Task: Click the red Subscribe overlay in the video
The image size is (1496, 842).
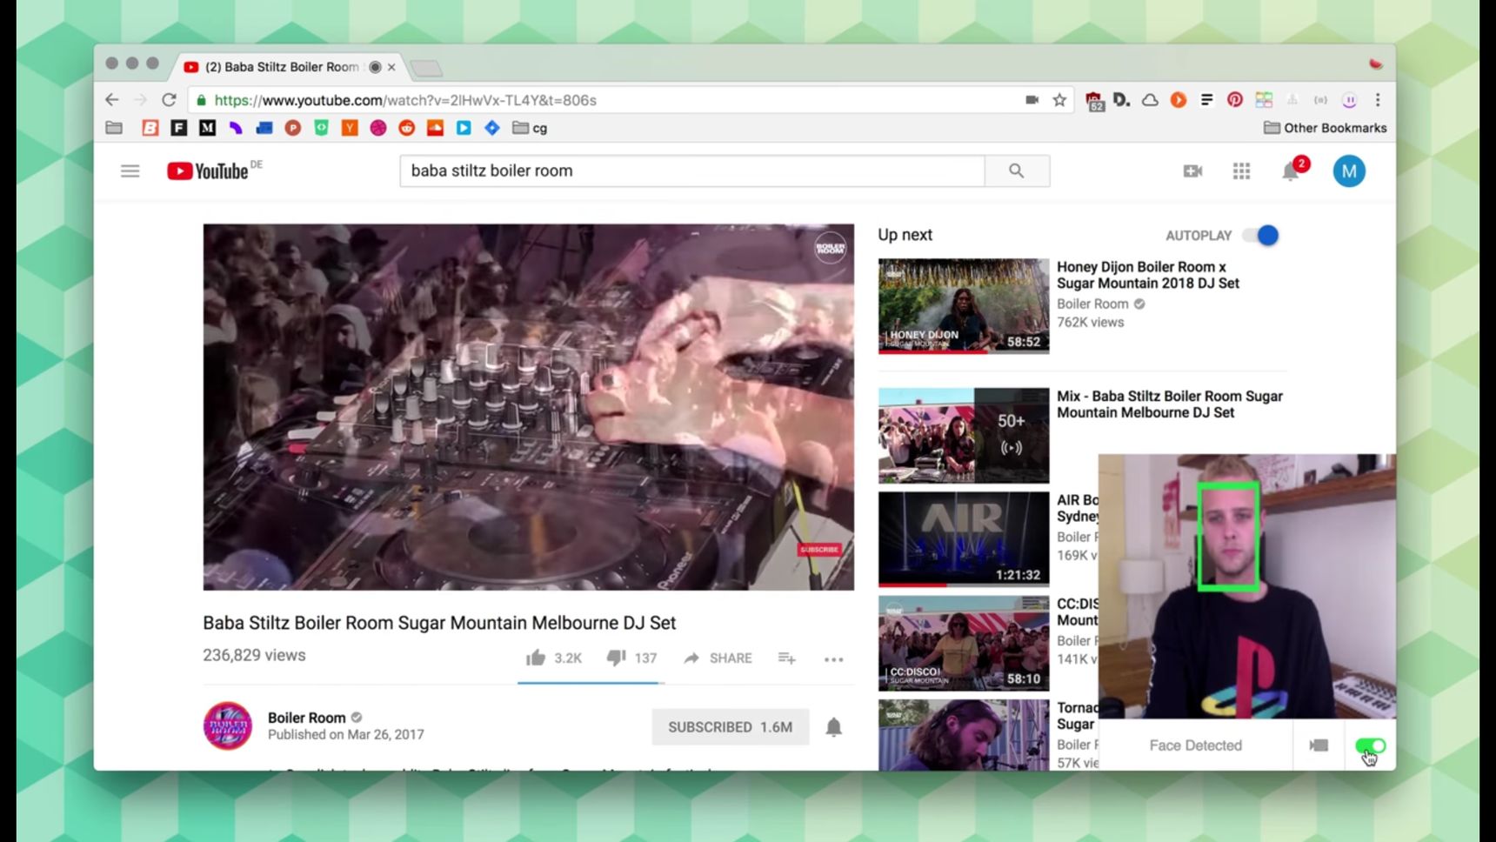Action: [819, 550]
